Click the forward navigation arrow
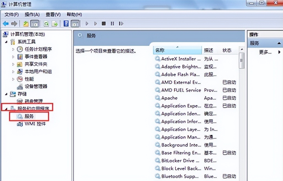 point(13,24)
